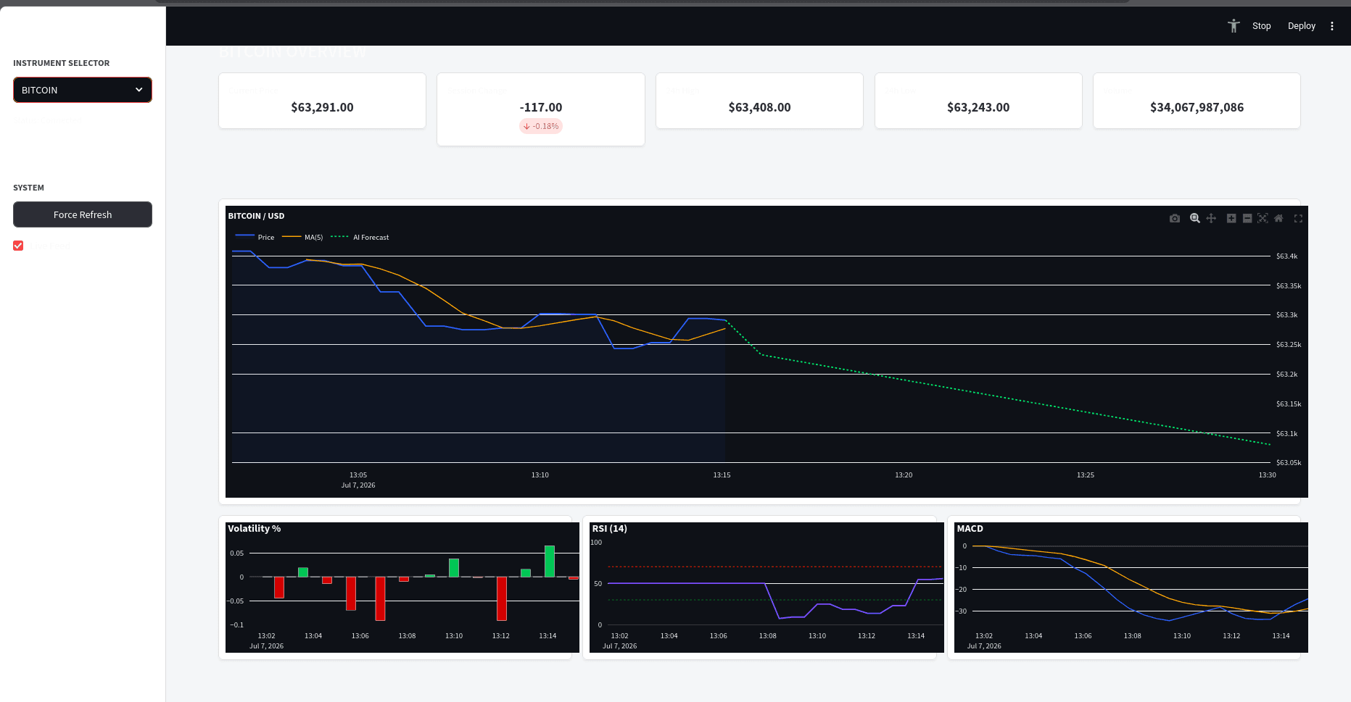Click the -30 label on MACD axis
Viewport: 1351px width, 702px height.
[x=961, y=611]
